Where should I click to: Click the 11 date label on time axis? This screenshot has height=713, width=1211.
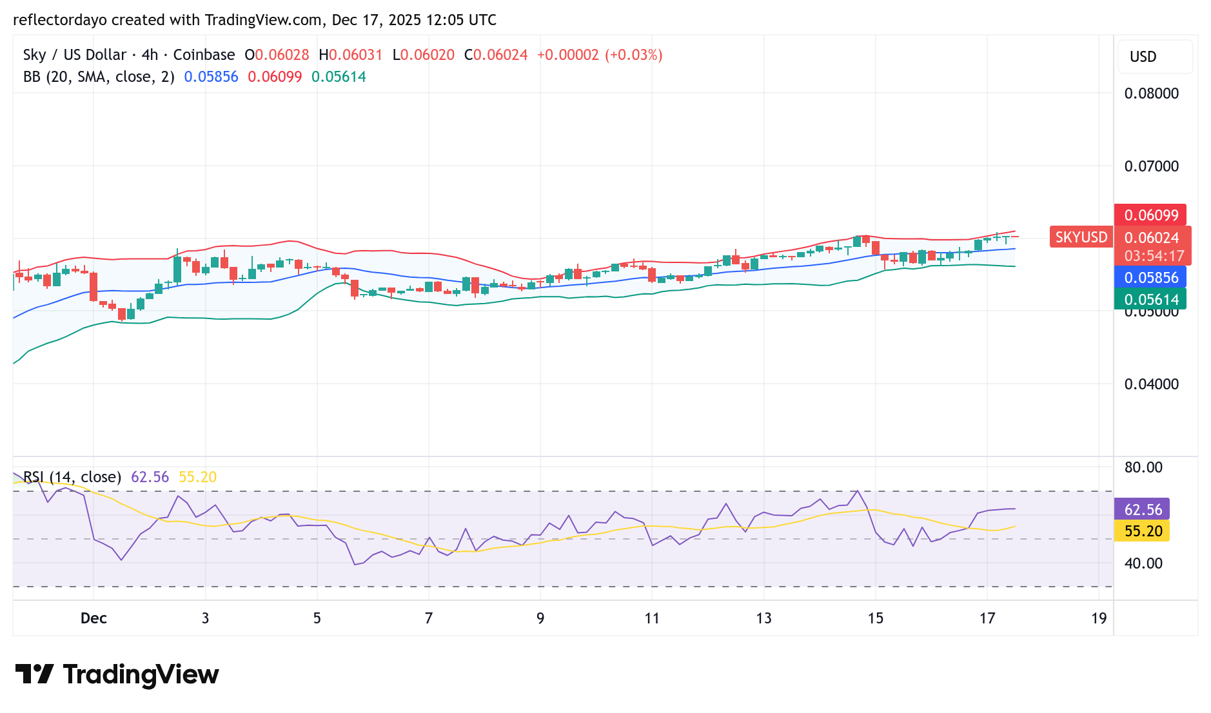tap(652, 618)
